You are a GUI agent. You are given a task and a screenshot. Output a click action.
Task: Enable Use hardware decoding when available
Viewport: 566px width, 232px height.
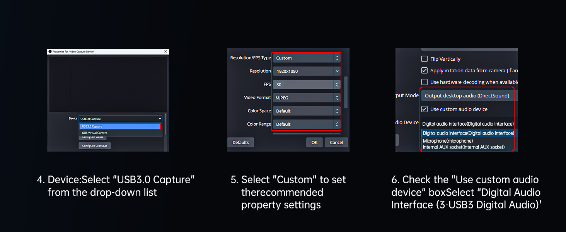(424, 82)
